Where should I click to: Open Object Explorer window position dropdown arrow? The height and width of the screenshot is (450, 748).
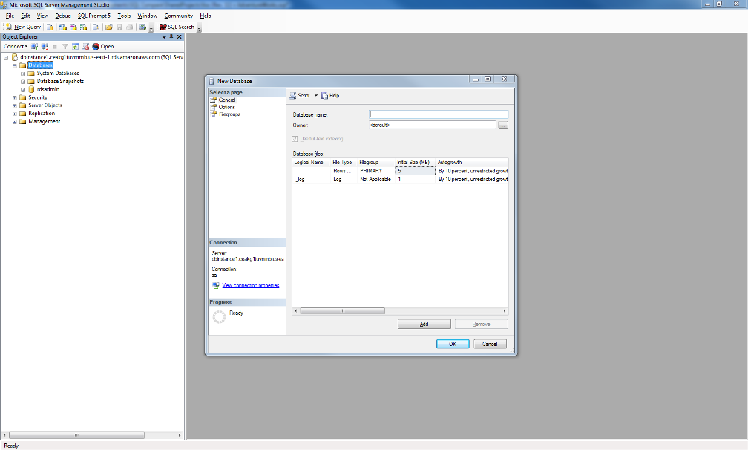click(164, 36)
